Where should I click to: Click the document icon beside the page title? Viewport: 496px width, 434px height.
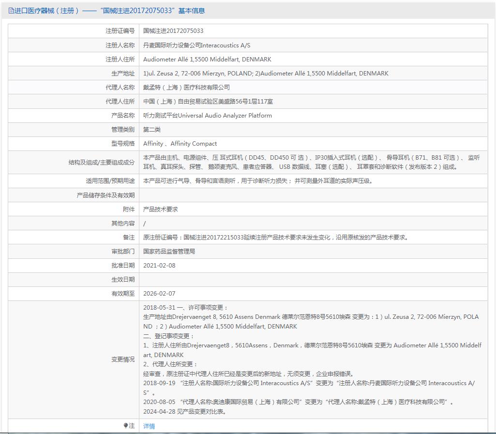(11, 11)
